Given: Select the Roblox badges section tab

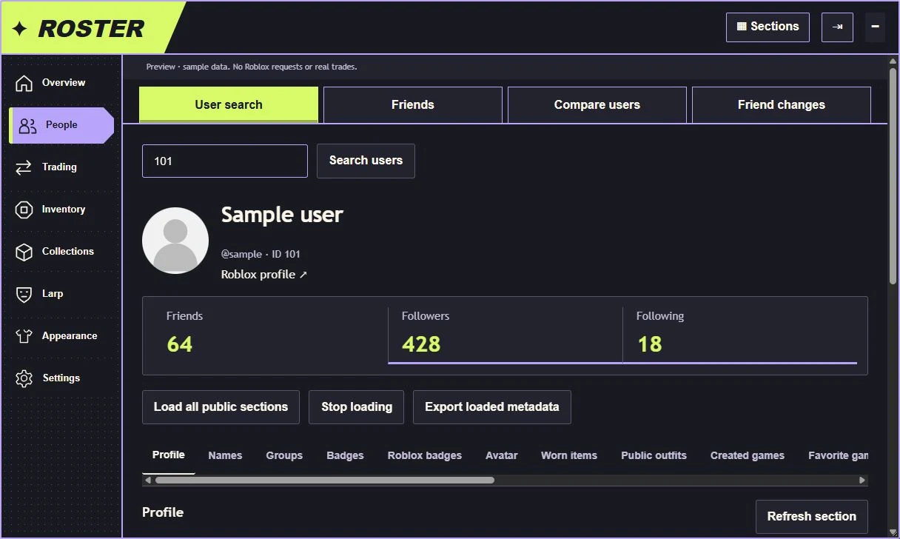Looking at the screenshot, I should (425, 455).
